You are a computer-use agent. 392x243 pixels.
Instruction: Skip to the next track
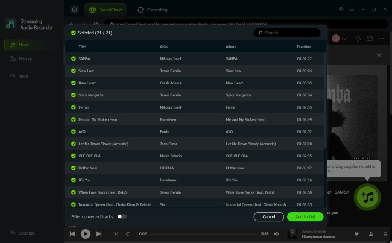pyautogui.click(x=99, y=234)
